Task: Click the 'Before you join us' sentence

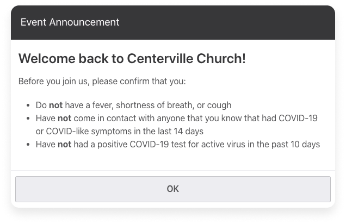Action: pyautogui.click(x=102, y=82)
